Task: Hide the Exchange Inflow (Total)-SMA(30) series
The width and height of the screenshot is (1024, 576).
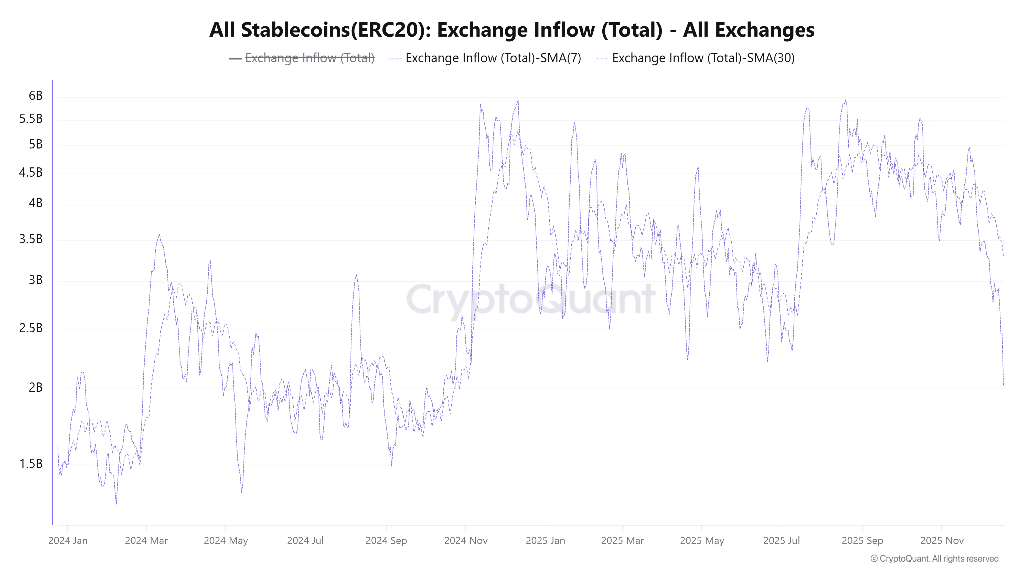Action: point(703,58)
